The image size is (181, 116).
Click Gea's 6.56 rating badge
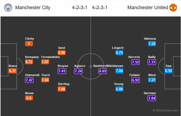[x=169, y=71]
